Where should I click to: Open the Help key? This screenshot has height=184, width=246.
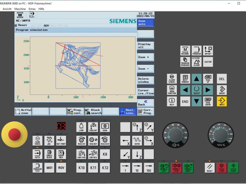pyautogui.click(x=172, y=101)
